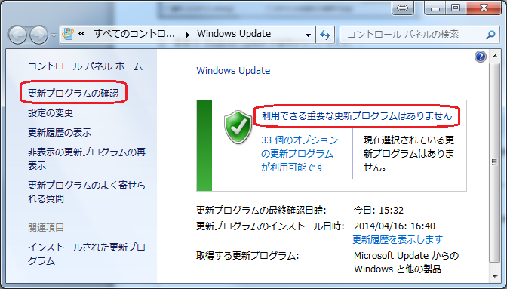Click Microsoft Update からの Windows と他の製品 text
This screenshot has width=507, height=289.
tap(406, 262)
